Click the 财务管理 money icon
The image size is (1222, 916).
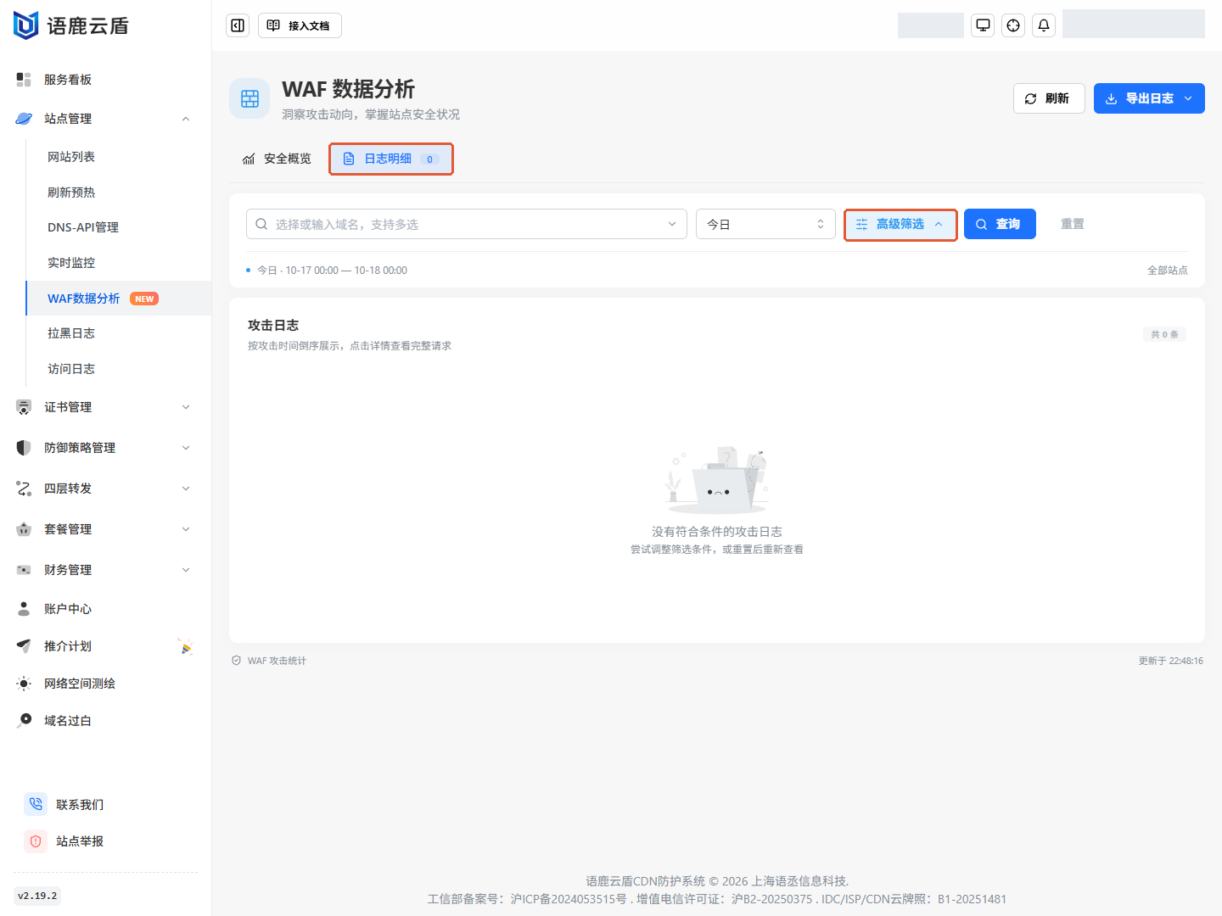click(24, 570)
